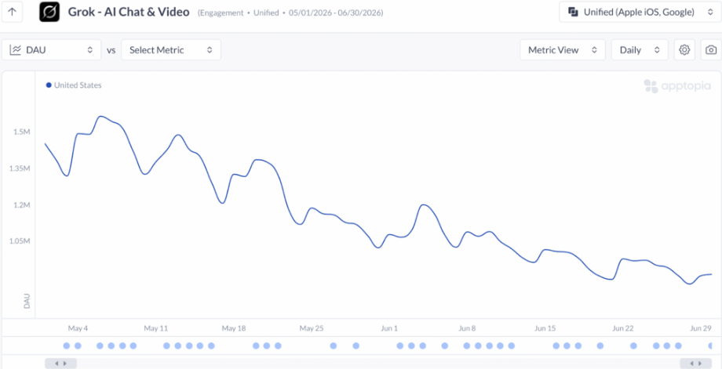Image resolution: width=722 pixels, height=369 pixels.
Task: Click the Grok - AI Chat & Video title
Action: point(129,13)
